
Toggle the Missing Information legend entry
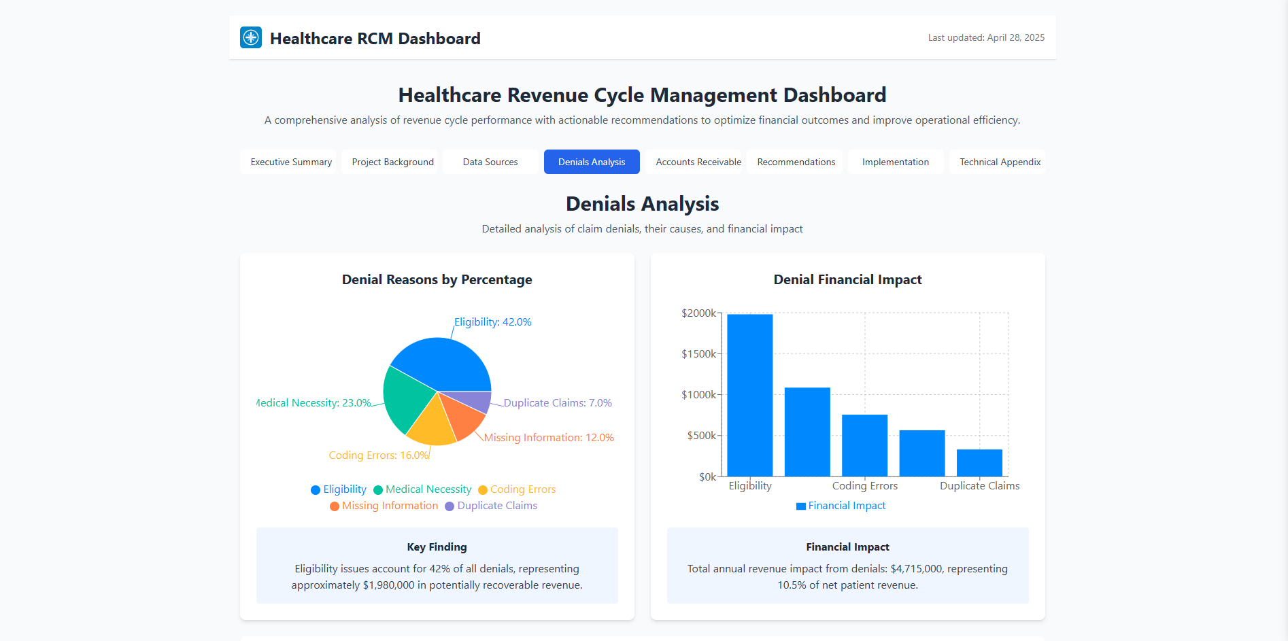384,506
